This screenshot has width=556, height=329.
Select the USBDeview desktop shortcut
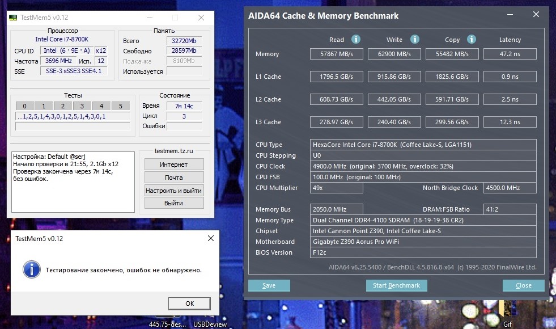click(x=210, y=324)
